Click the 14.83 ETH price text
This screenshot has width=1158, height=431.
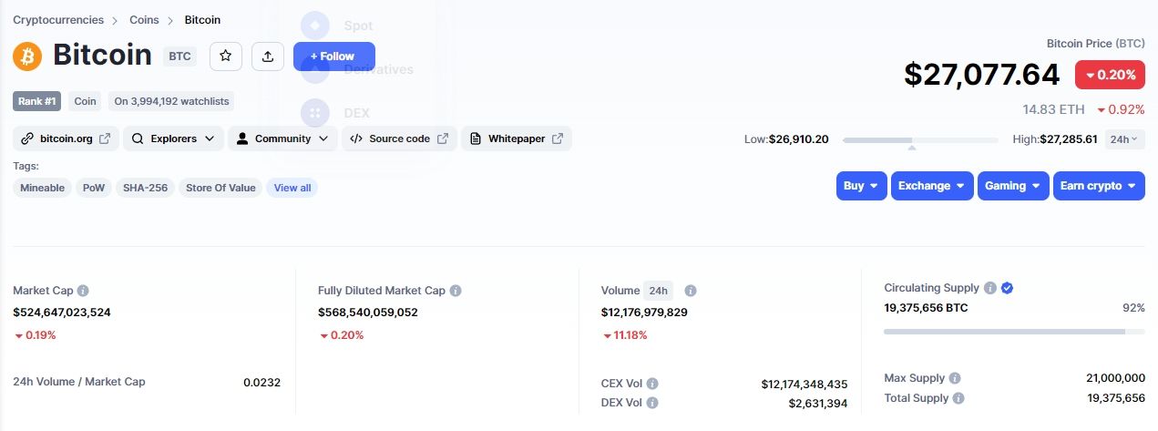coord(1054,109)
